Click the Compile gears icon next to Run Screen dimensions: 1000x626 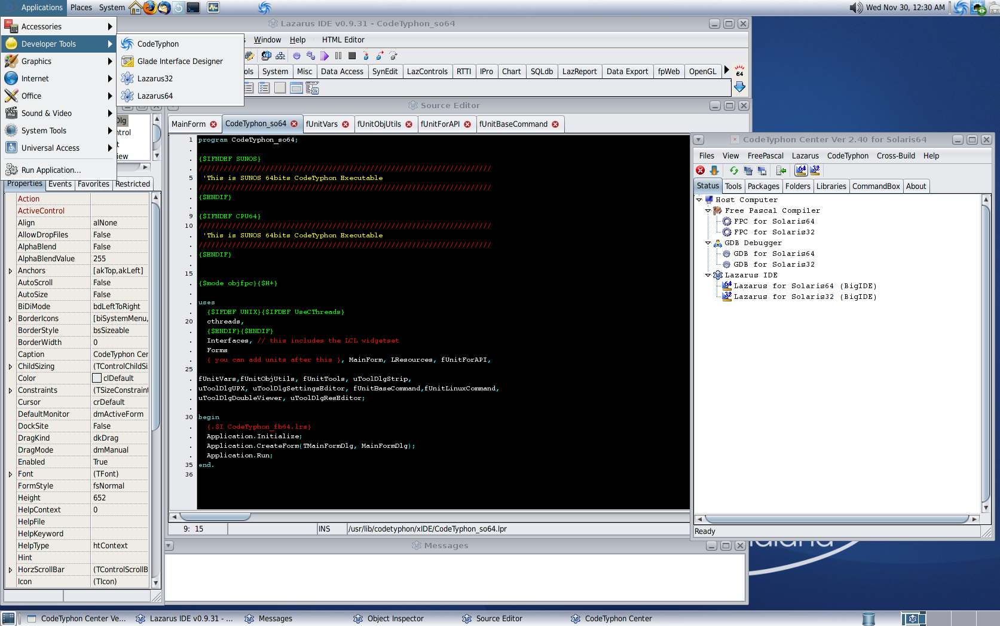(x=311, y=56)
